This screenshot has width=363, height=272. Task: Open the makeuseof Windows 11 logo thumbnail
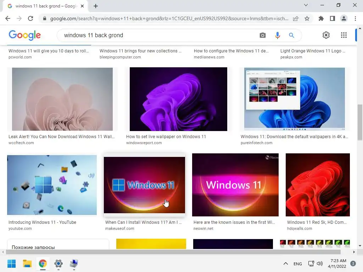(145, 185)
